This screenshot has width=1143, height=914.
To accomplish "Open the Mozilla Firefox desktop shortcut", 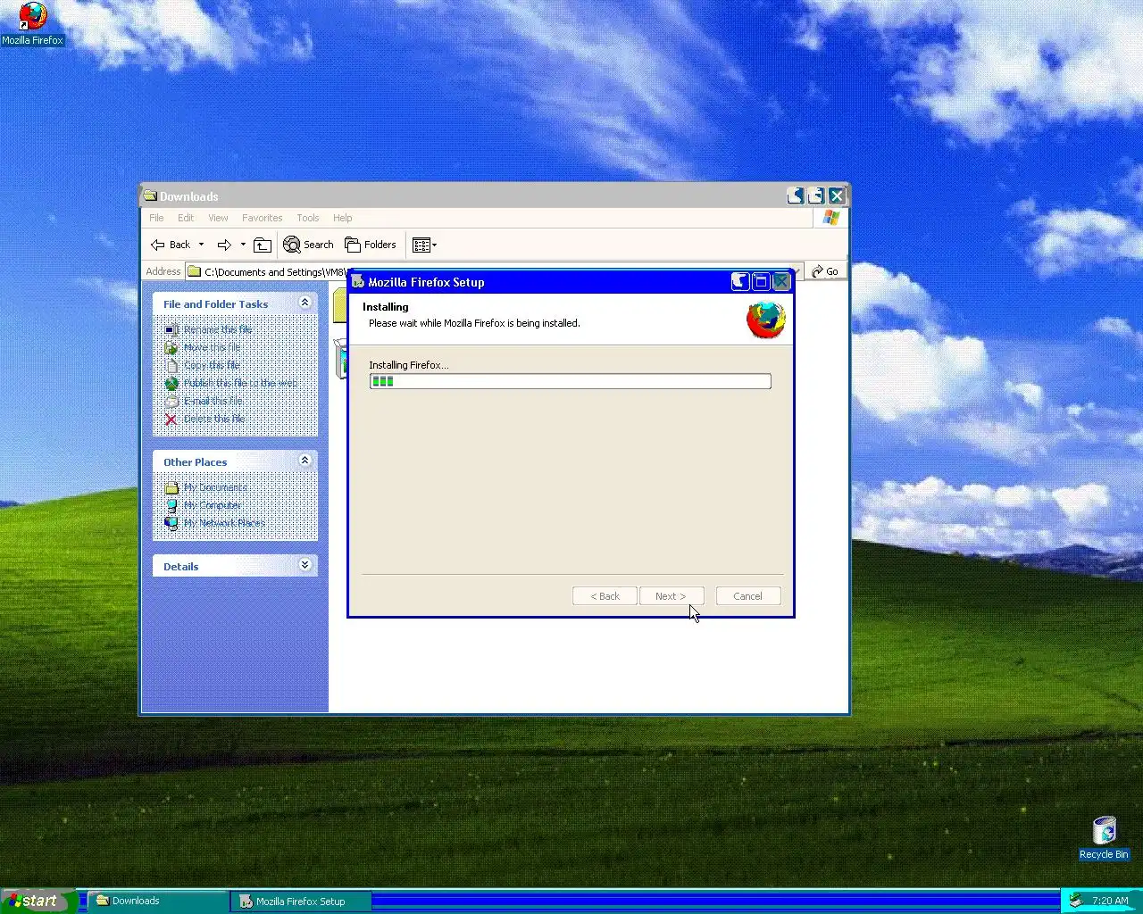I will click(32, 24).
